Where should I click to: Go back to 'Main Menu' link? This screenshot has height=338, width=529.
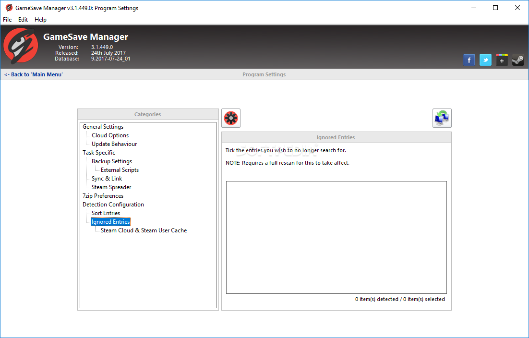point(34,74)
